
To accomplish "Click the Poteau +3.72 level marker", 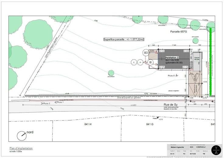I will click(158, 119).
